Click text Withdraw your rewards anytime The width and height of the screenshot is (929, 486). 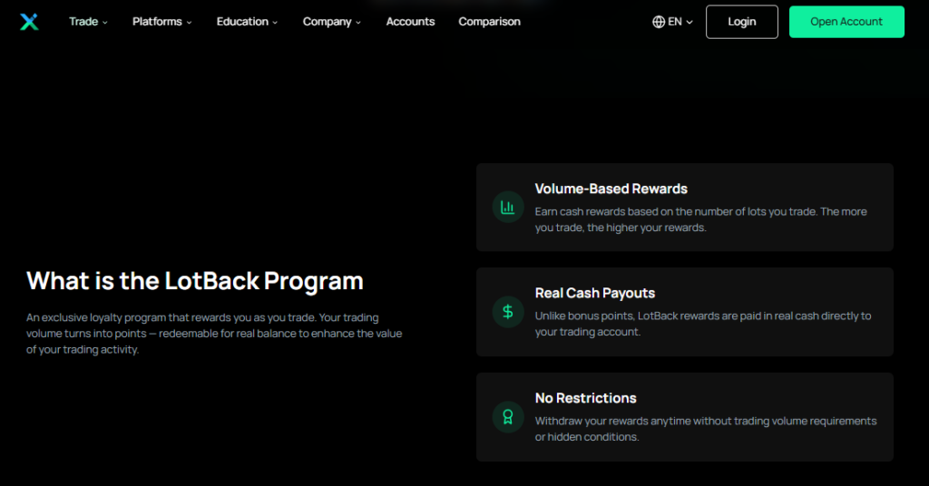(706, 429)
